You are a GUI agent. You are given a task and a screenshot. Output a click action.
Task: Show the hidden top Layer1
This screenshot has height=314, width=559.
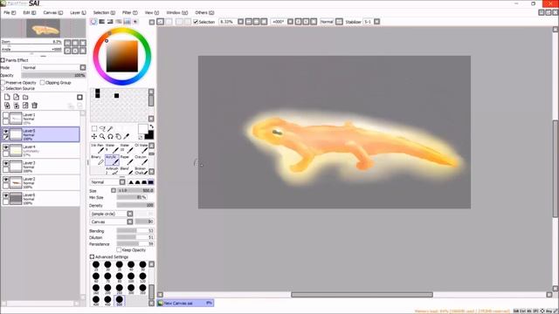6,115
